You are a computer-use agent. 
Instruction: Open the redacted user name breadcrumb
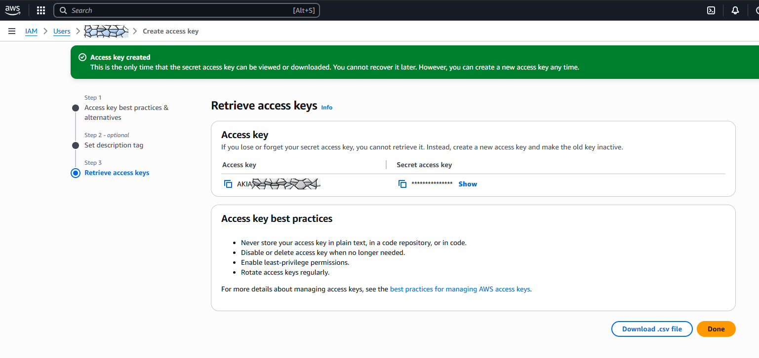coord(106,31)
